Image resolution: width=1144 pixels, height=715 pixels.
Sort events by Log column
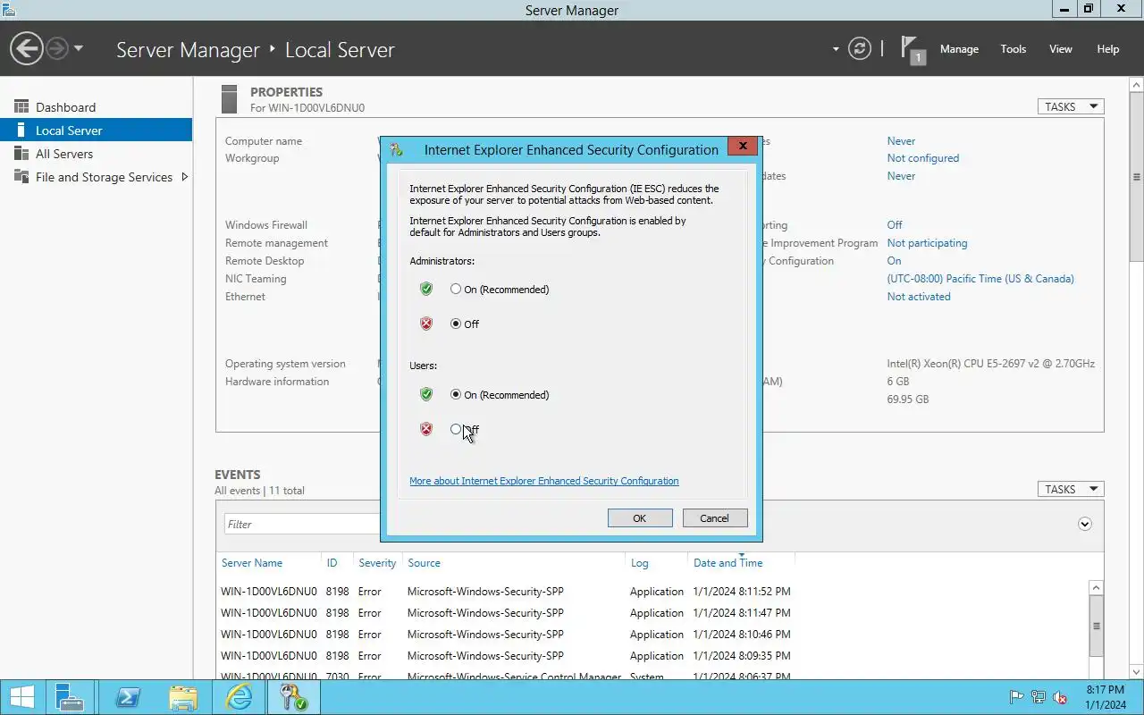coord(639,563)
